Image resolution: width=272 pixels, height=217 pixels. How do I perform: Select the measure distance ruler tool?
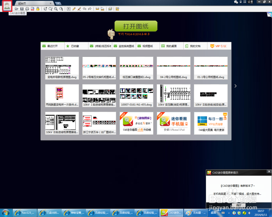tap(97, 9)
